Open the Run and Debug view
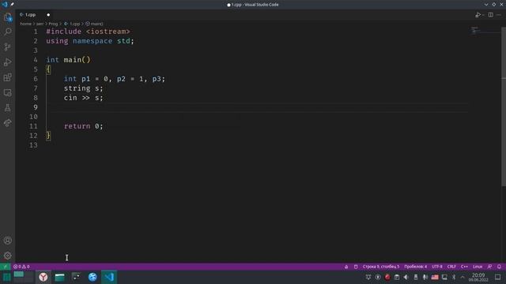This screenshot has width=506, height=284. (x=7, y=62)
